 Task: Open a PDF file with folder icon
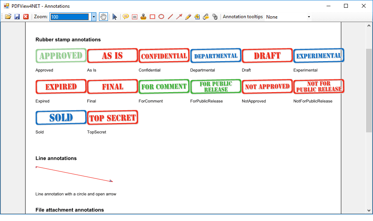(x=8, y=17)
